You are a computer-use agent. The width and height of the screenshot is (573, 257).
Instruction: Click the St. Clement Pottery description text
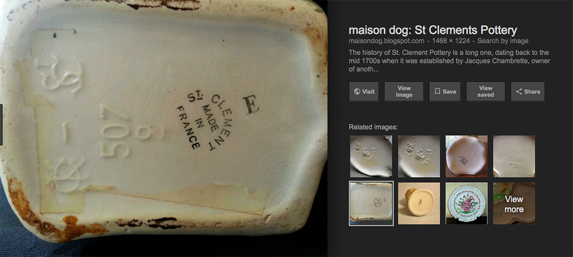click(449, 60)
